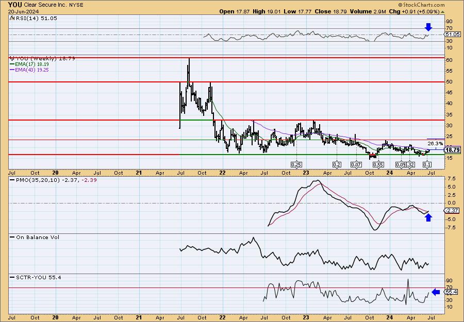The height and width of the screenshot is (322, 464).
Task: Click the StockCharts.com copyright text
Action: pos(421,5)
